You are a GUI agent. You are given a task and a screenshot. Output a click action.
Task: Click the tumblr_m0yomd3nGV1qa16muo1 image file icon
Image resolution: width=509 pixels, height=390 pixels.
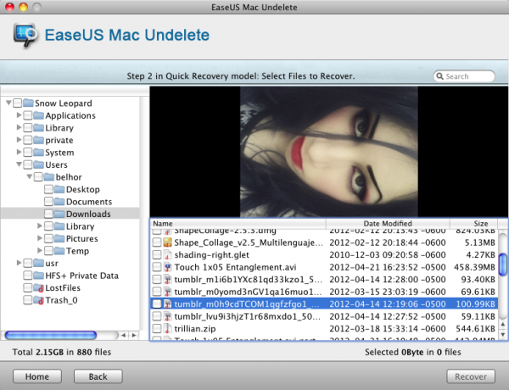pyautogui.click(x=167, y=292)
